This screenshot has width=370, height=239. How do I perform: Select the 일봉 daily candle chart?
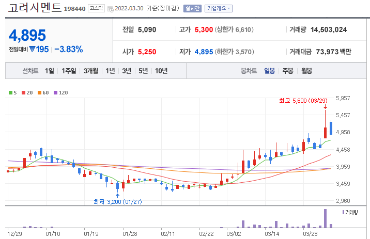coord(269,71)
